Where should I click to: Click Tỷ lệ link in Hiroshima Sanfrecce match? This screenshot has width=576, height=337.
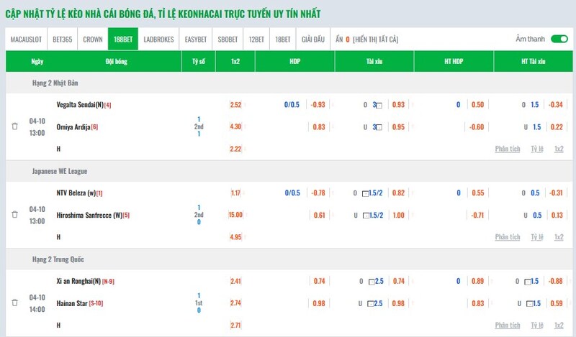pos(536,236)
